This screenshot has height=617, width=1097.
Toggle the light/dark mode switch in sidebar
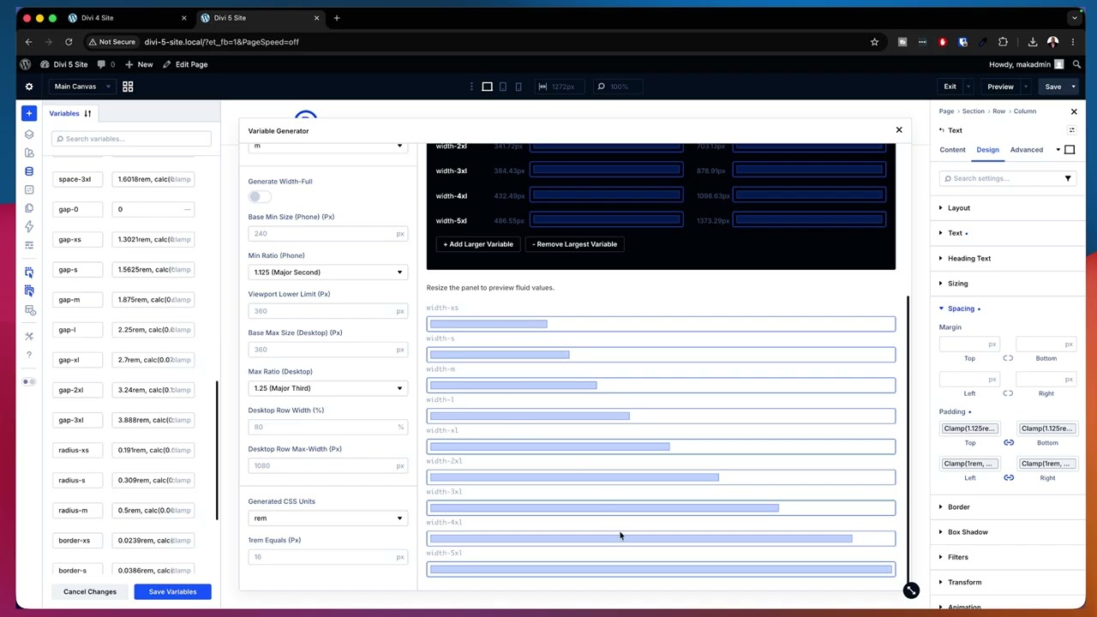29,381
